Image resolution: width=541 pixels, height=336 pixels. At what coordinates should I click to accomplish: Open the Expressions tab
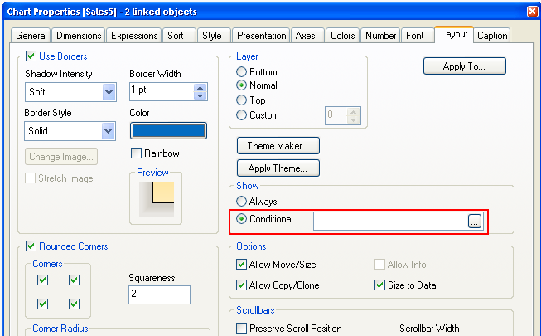click(134, 36)
